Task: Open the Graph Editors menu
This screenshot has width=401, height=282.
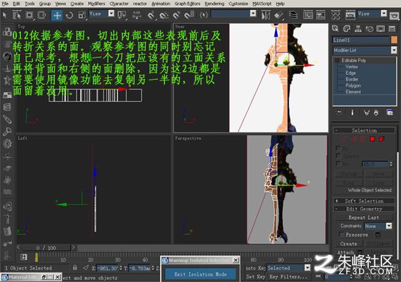Action: click(x=187, y=4)
